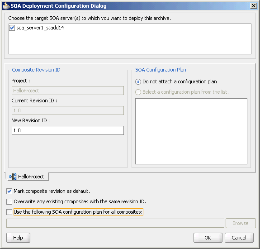
Task: Click the Project name field HelloProject
Action: click(x=68, y=91)
